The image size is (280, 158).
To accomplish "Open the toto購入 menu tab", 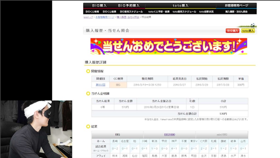I will pyautogui.click(x=180, y=5).
